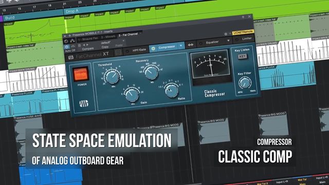Click the routing icon in plugin header

[72, 41]
